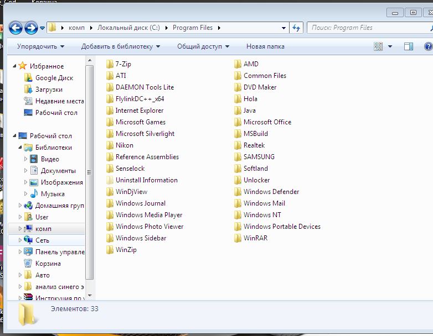Expand the Видео library tree node
Viewport: 433px width, 336px height.
25,159
